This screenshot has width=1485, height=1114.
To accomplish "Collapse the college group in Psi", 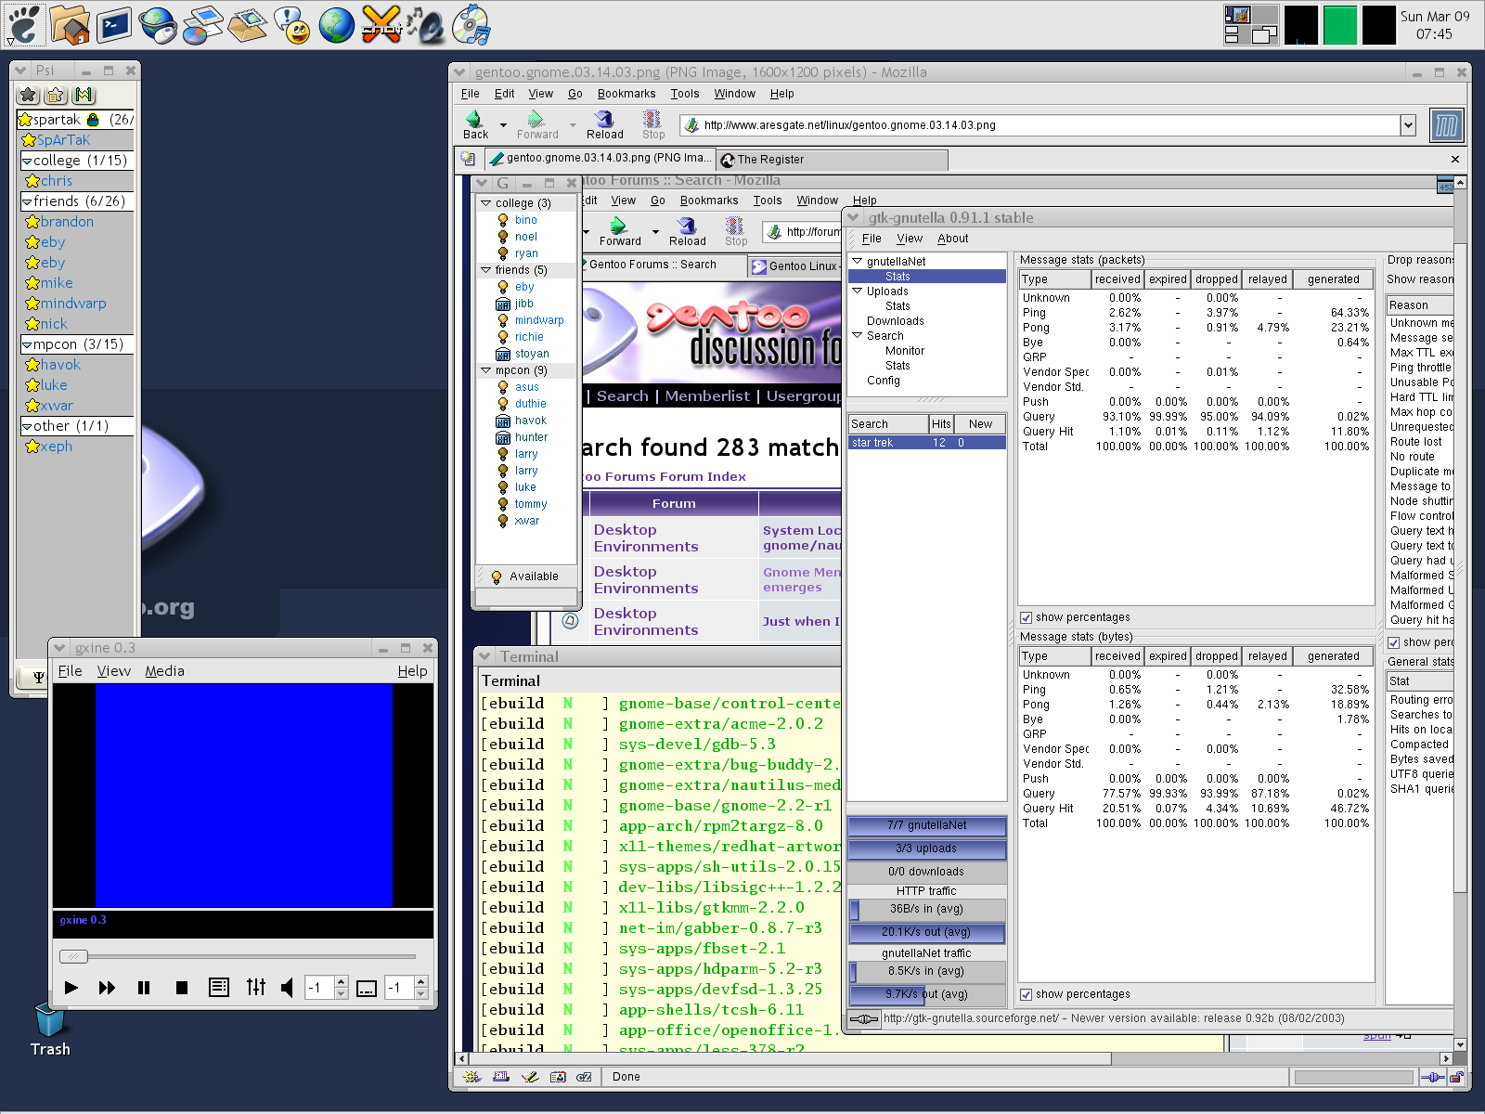I will coord(27,161).
